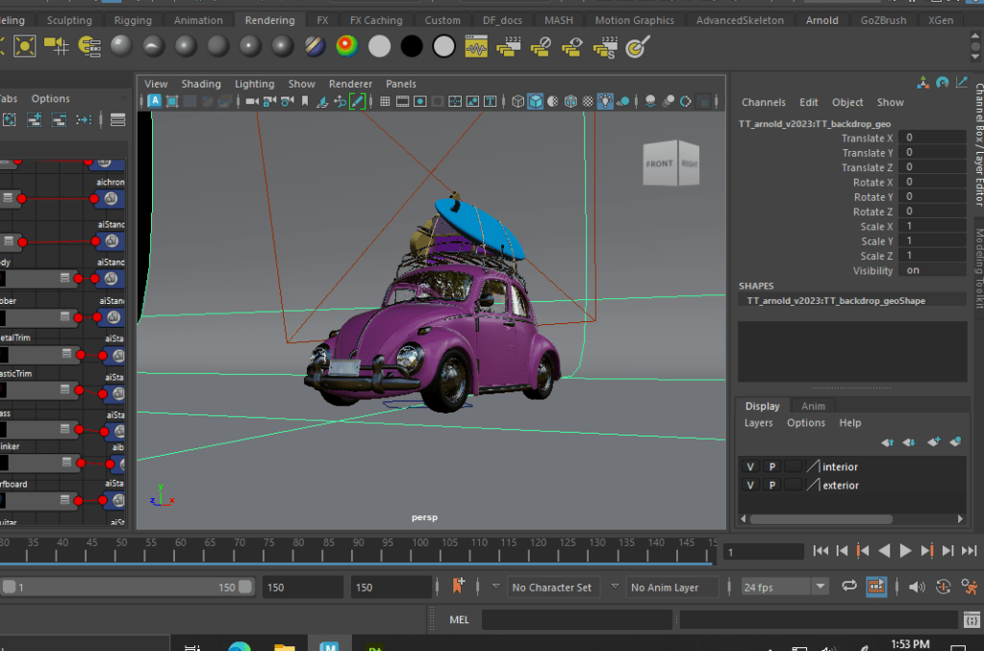The height and width of the screenshot is (651, 984).
Task: Expand the No Anim Layer dropdown arrow
Action: (615, 587)
